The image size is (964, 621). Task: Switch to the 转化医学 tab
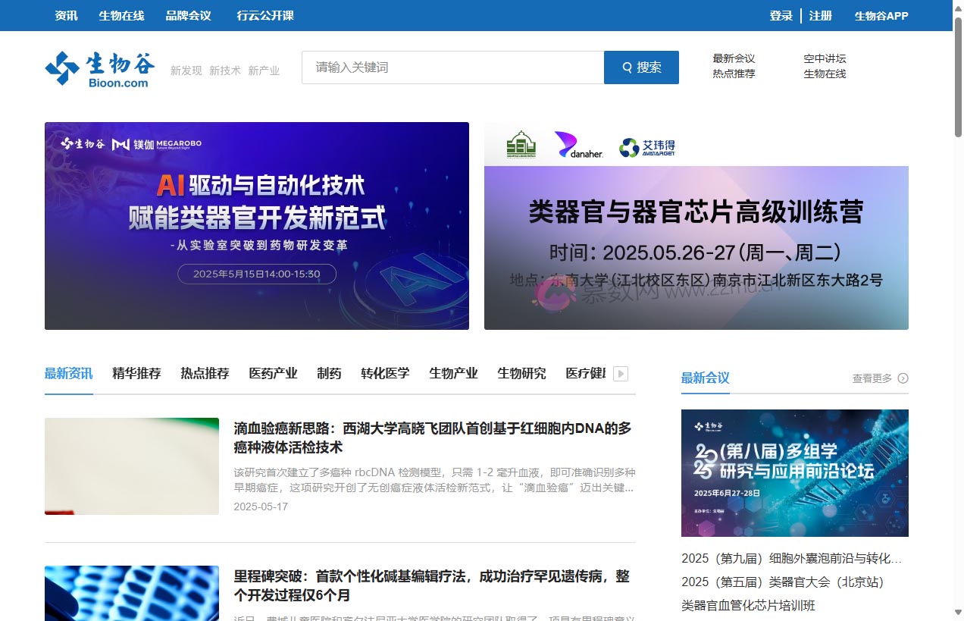(385, 373)
